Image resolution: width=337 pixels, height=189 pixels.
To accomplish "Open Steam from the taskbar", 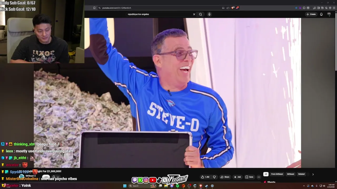I will click(x=206, y=186).
